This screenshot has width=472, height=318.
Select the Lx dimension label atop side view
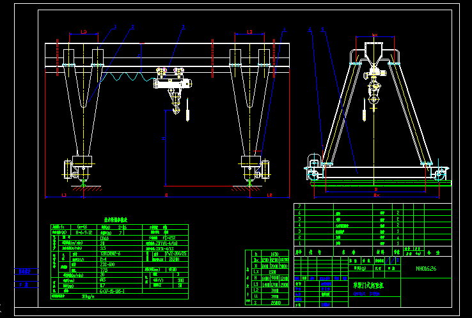(375, 35)
